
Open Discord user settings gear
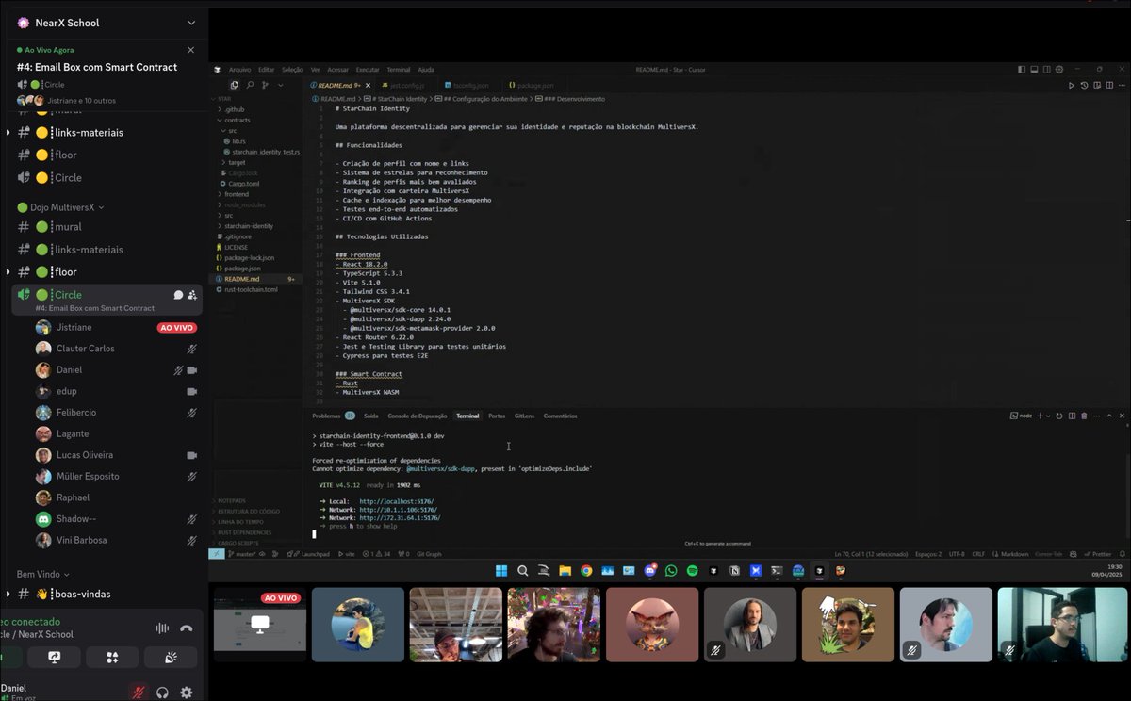coord(187,693)
